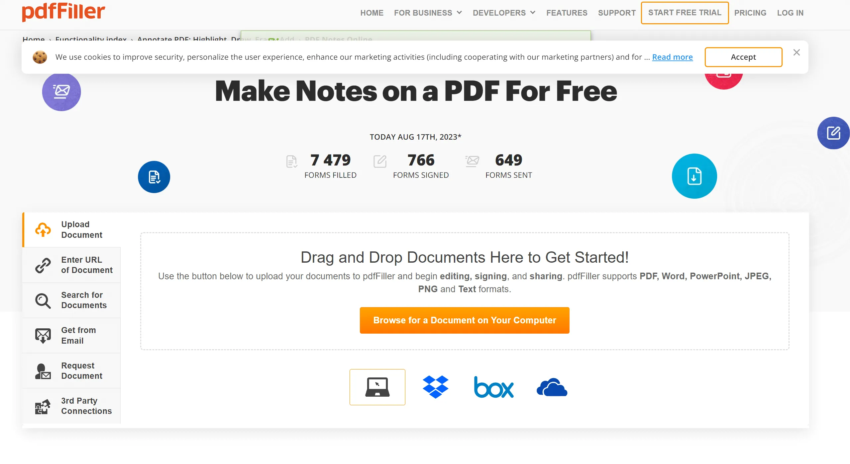Click the Log In link
Image resolution: width=850 pixels, height=464 pixels.
[x=791, y=13]
